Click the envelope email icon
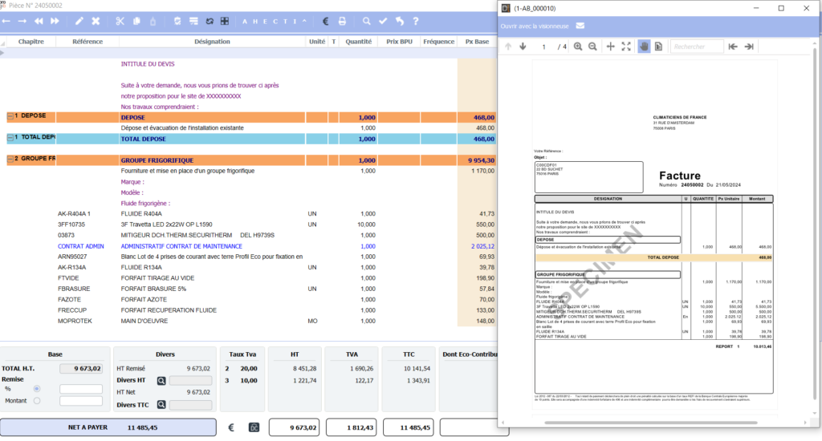 click(x=580, y=26)
